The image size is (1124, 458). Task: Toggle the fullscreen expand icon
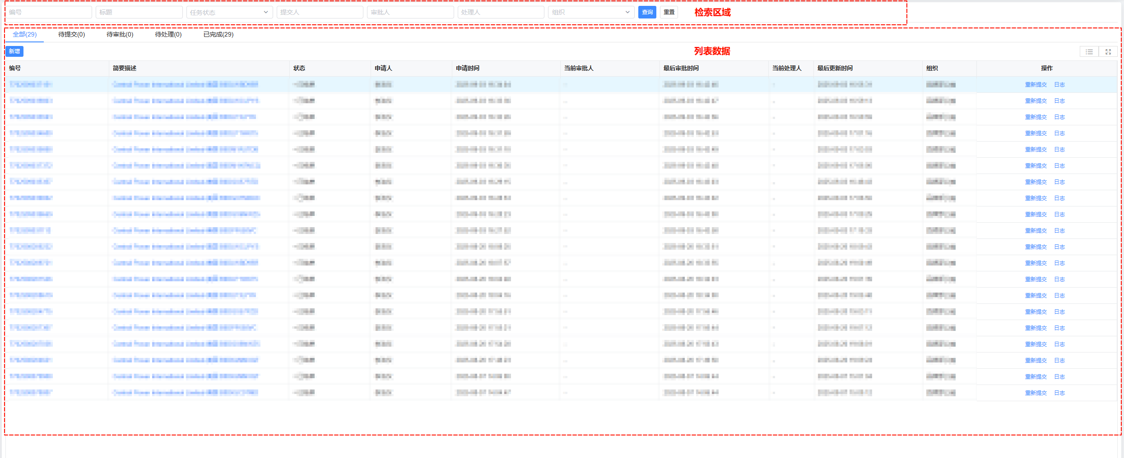1108,52
